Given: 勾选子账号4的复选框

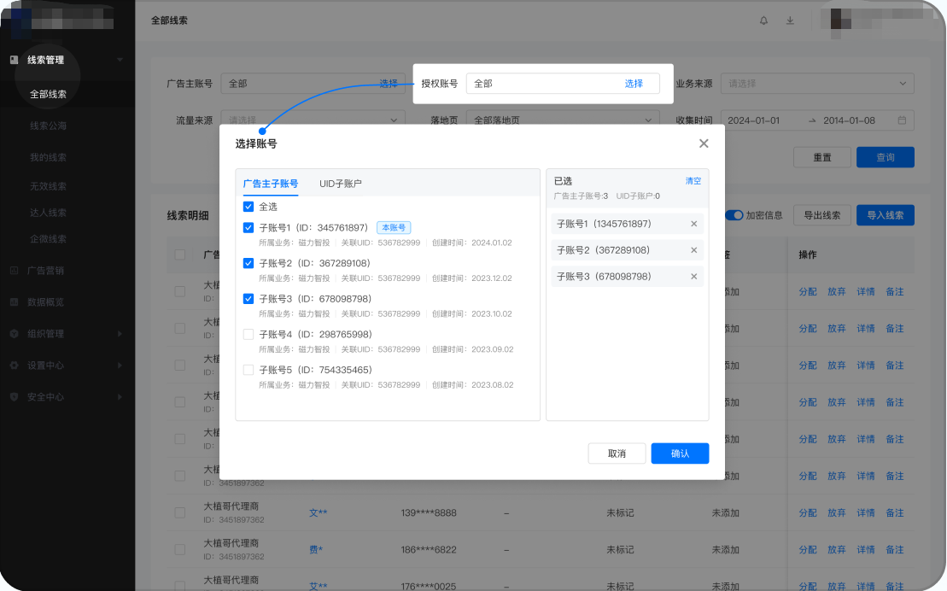Looking at the screenshot, I should pos(248,335).
